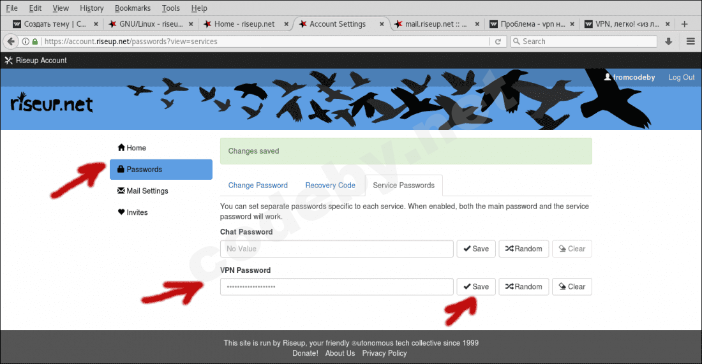Save the VPN Password
The height and width of the screenshot is (364, 702).
pyautogui.click(x=476, y=287)
